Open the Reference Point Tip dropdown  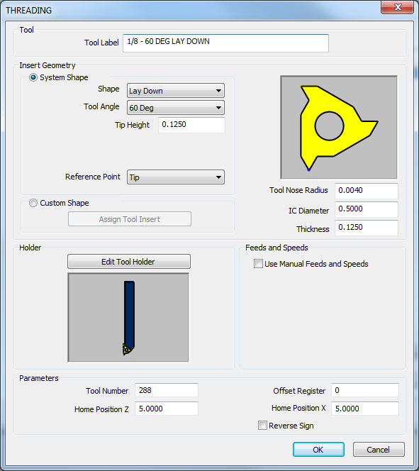(176, 177)
